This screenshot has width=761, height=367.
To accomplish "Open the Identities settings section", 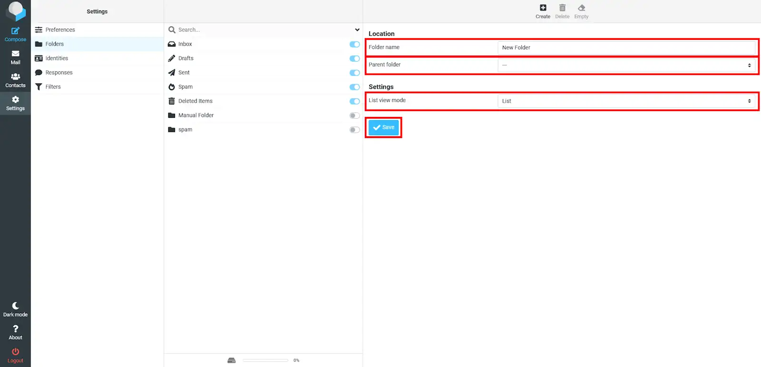I will pos(57,58).
